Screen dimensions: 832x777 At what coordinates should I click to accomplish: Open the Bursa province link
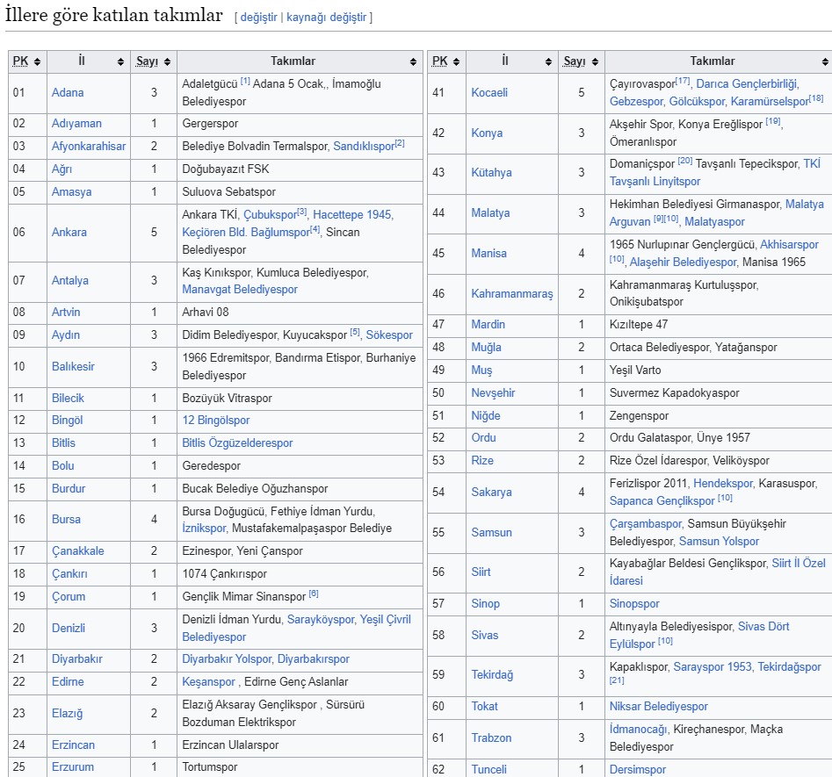point(66,519)
